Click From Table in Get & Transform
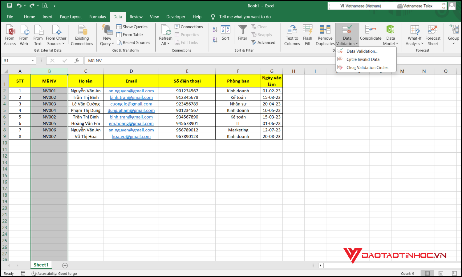The width and height of the screenshot is (462, 277). pyautogui.click(x=129, y=35)
